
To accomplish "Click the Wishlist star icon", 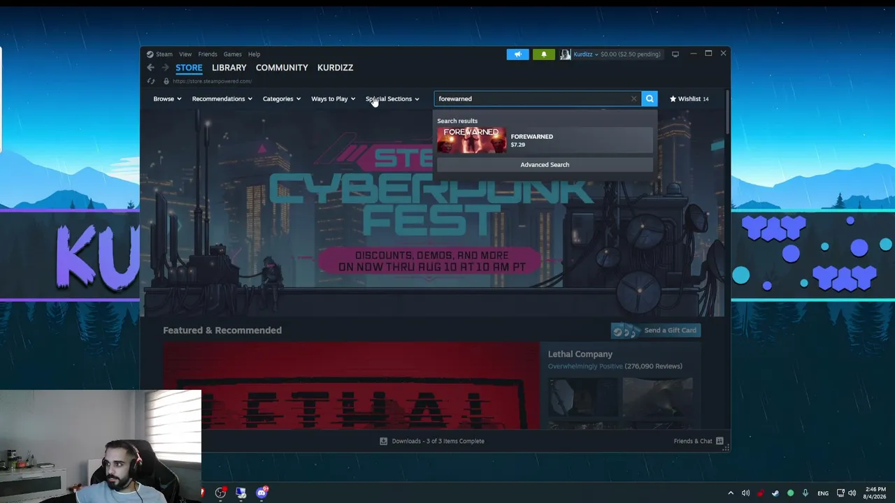I will [673, 99].
